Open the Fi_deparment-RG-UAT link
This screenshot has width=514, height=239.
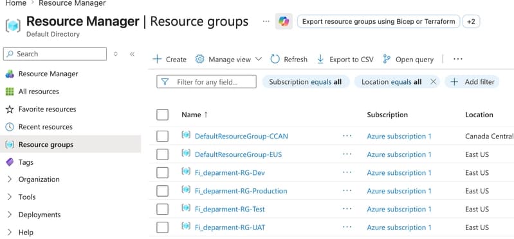[230, 228]
